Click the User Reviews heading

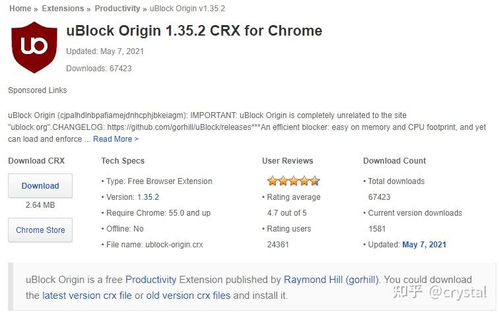tap(287, 161)
